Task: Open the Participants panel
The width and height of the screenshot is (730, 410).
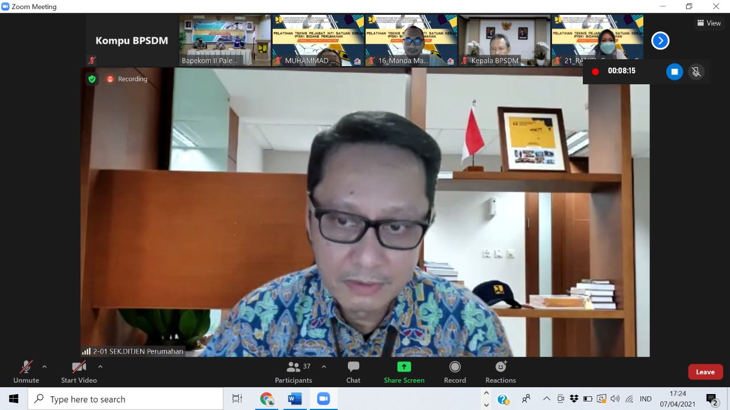Action: pos(293,372)
